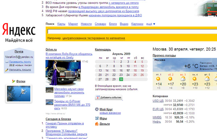Click Проверить почту link
The width and height of the screenshot is (217, 139).
click(20, 62)
